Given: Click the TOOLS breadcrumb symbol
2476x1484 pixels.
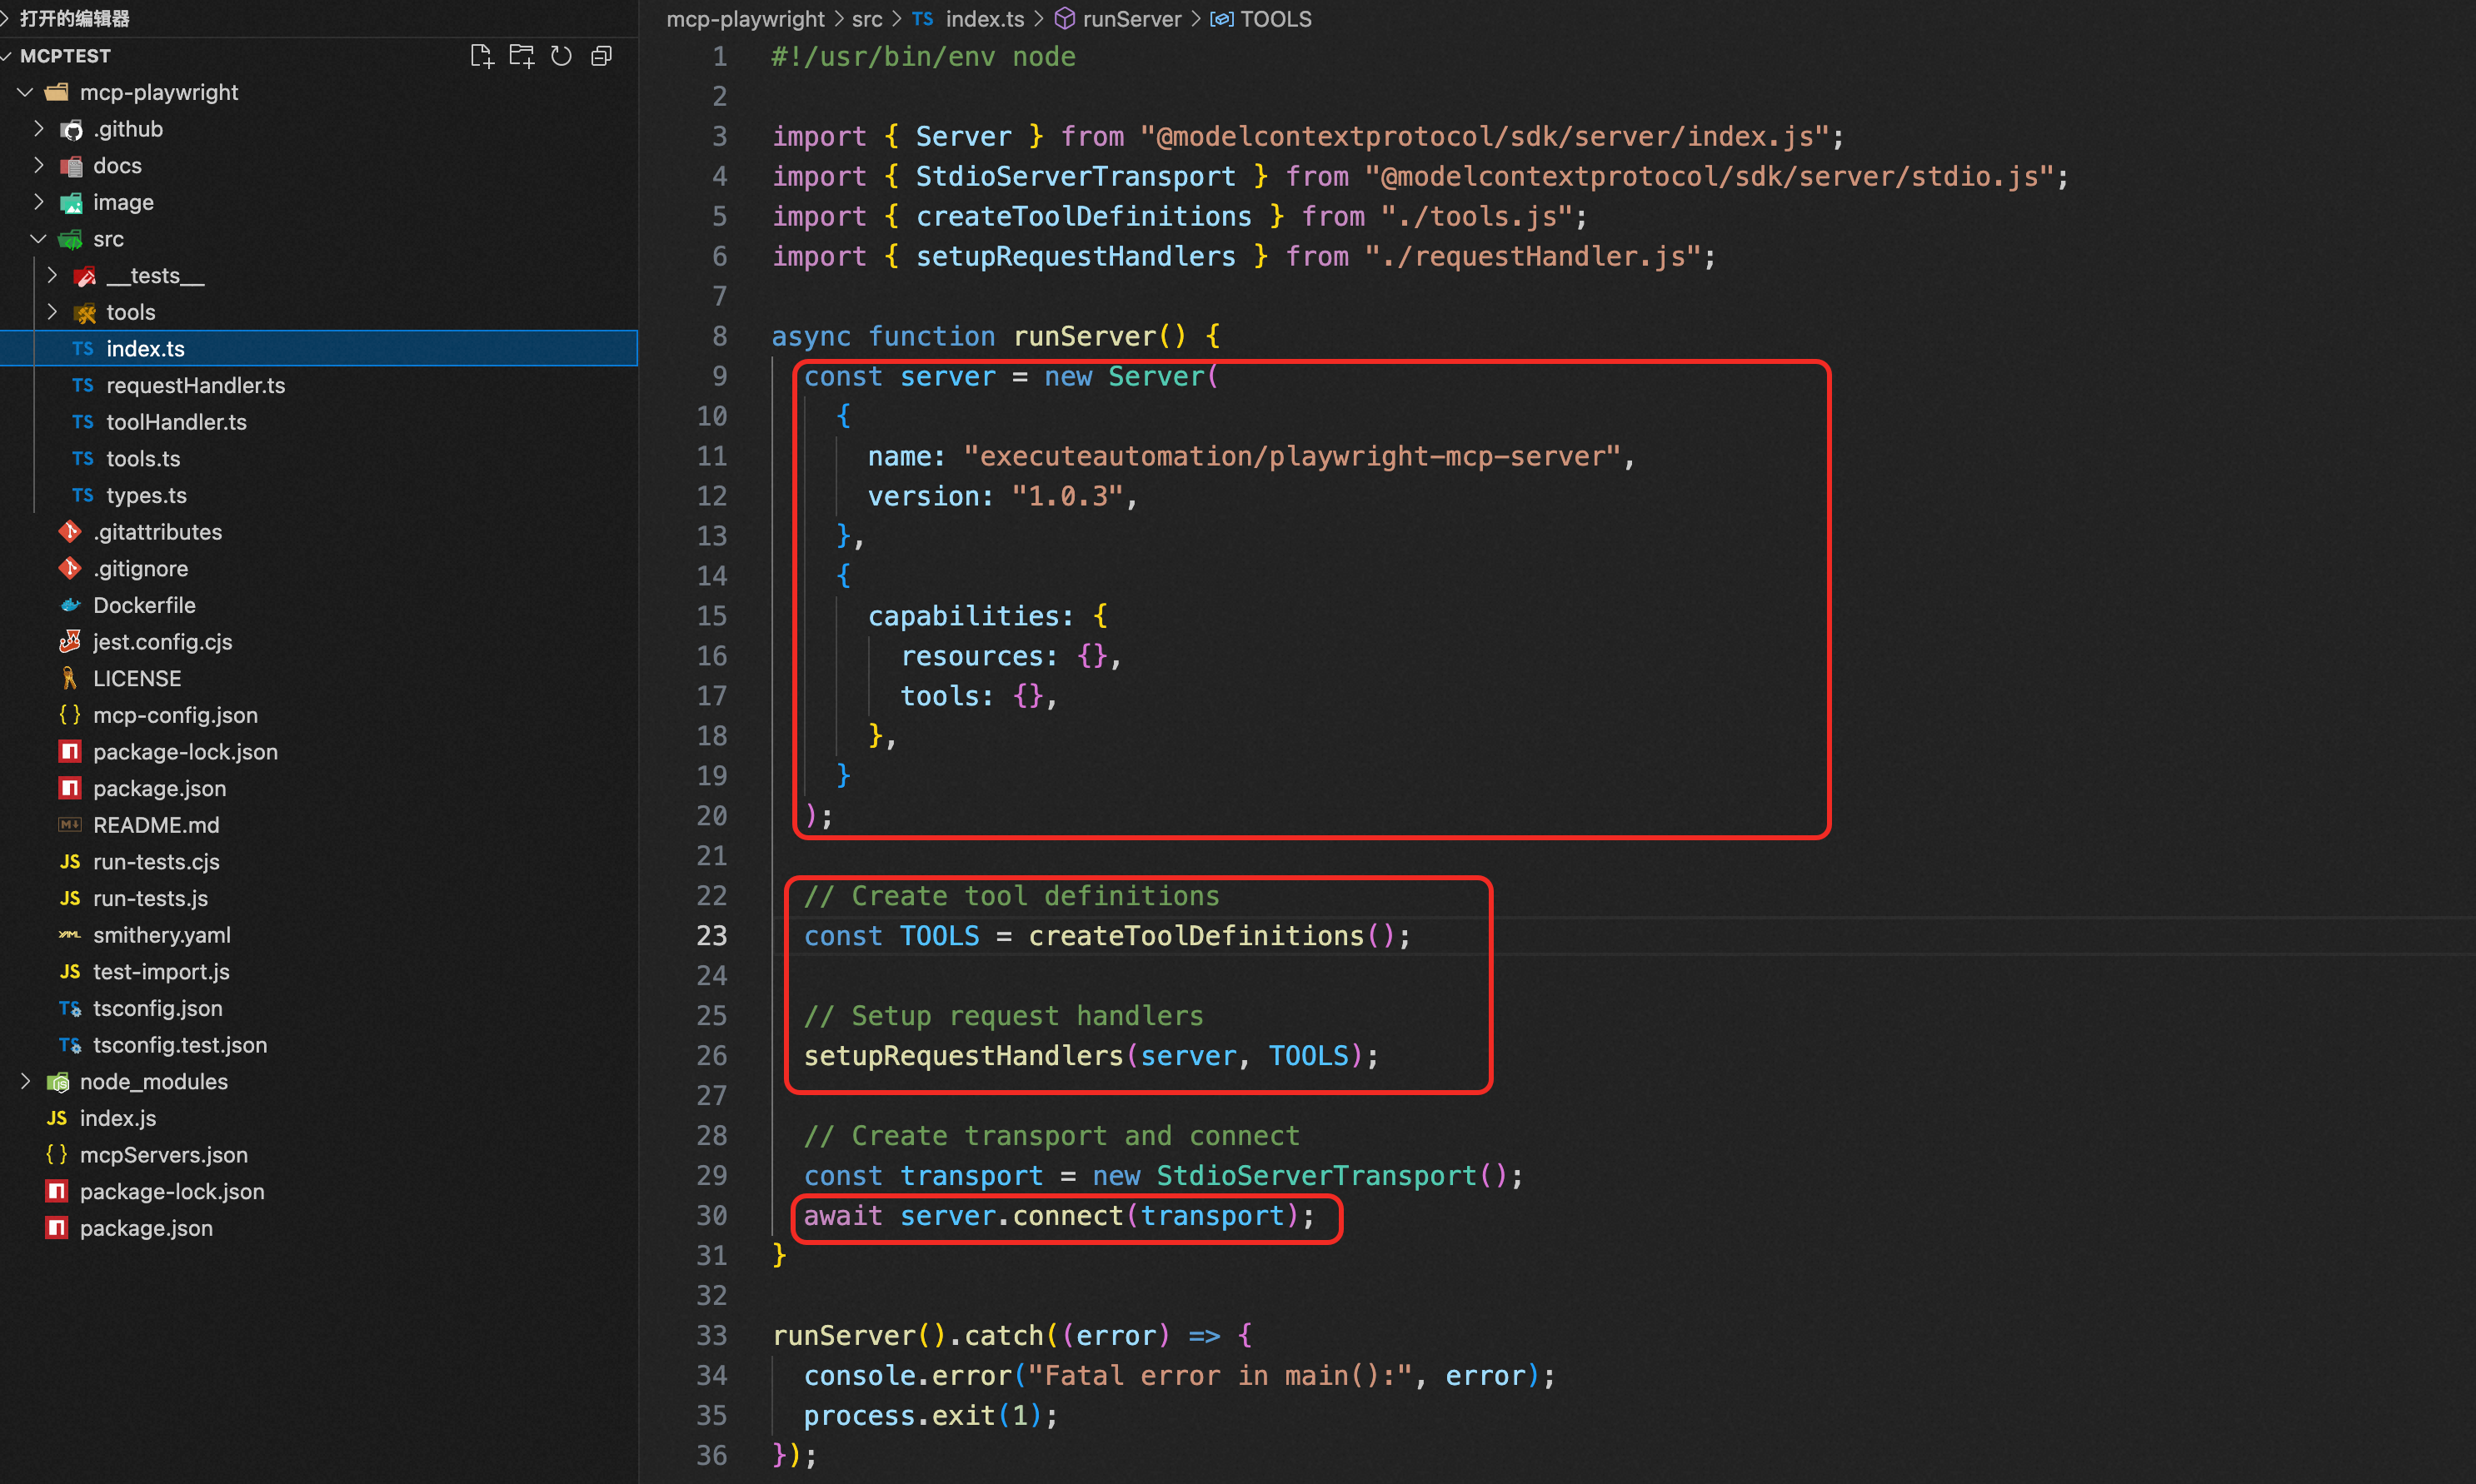Looking at the screenshot, I should [1275, 19].
